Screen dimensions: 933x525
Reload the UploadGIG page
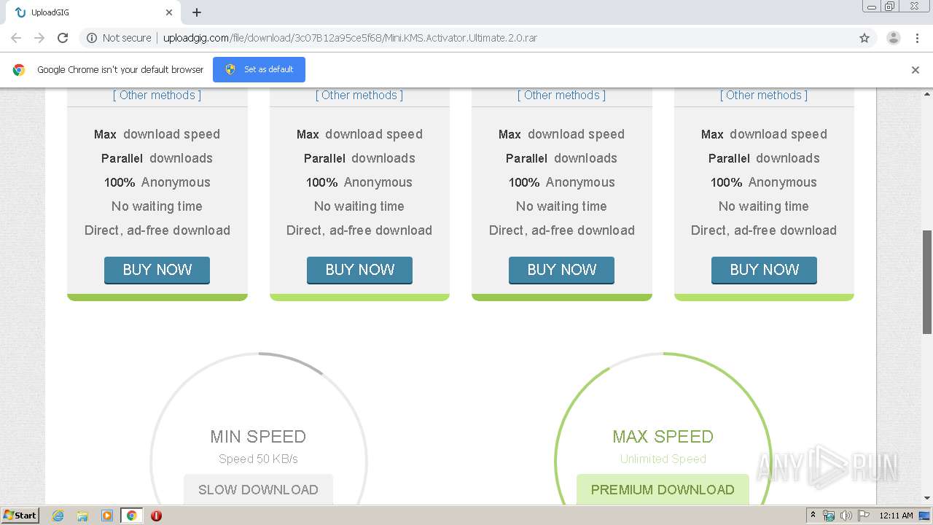(x=63, y=38)
